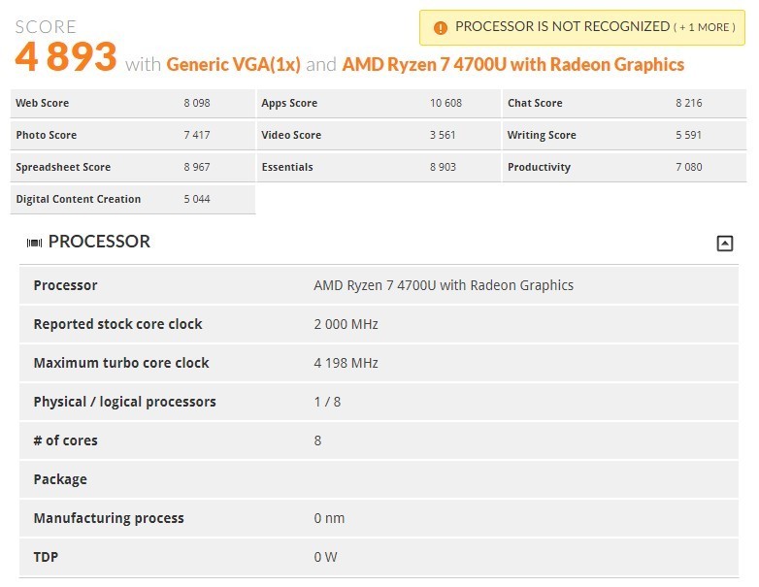Select the Apps Score row
Viewport: 759px width, 587px height.
(x=379, y=103)
